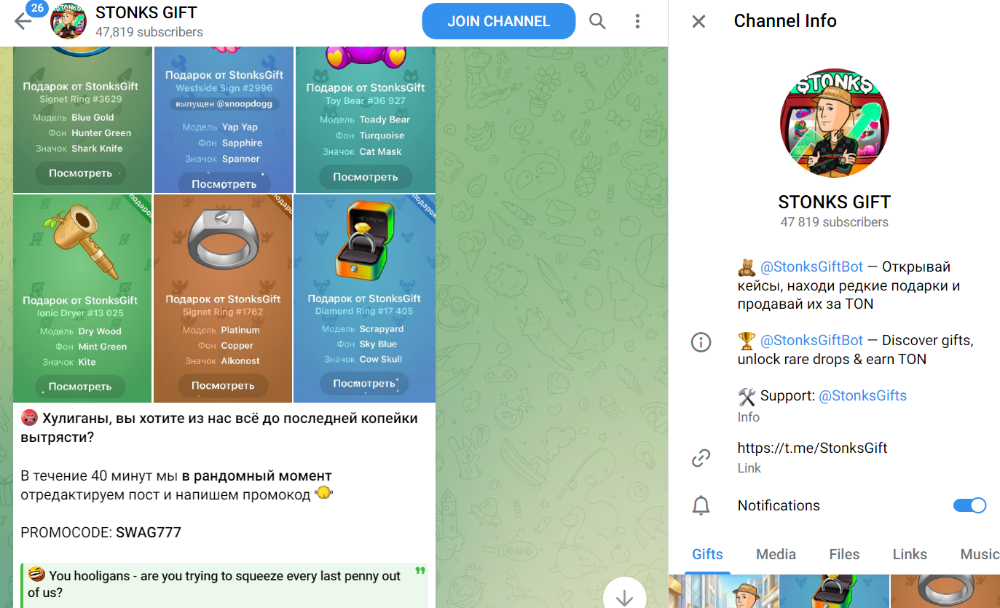Open @StonksGiftBot link beside trophy emoji
1000x608 pixels.
coord(811,340)
